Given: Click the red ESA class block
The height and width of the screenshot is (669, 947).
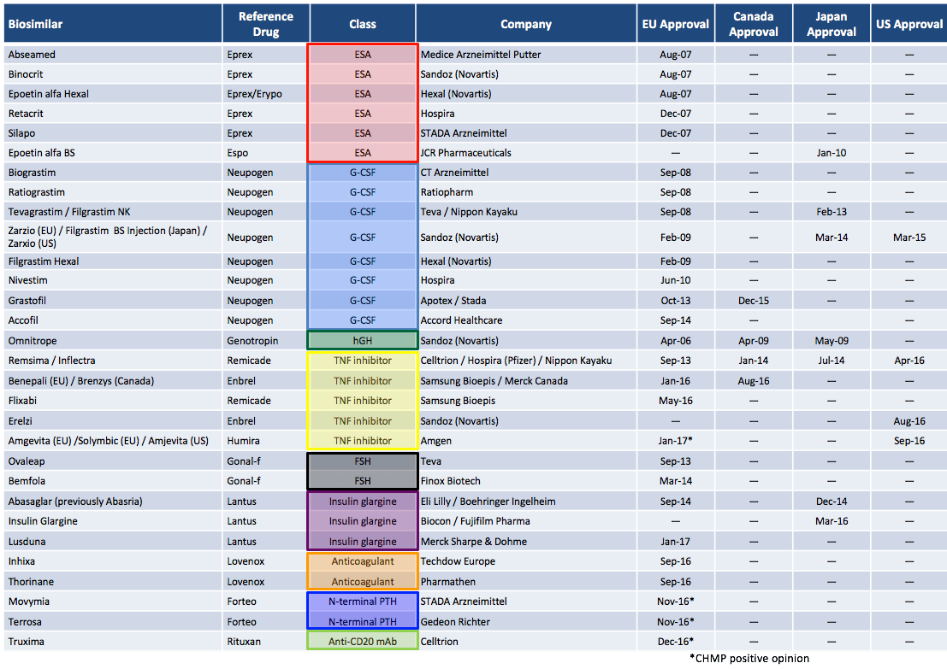Looking at the screenshot, I should [362, 103].
